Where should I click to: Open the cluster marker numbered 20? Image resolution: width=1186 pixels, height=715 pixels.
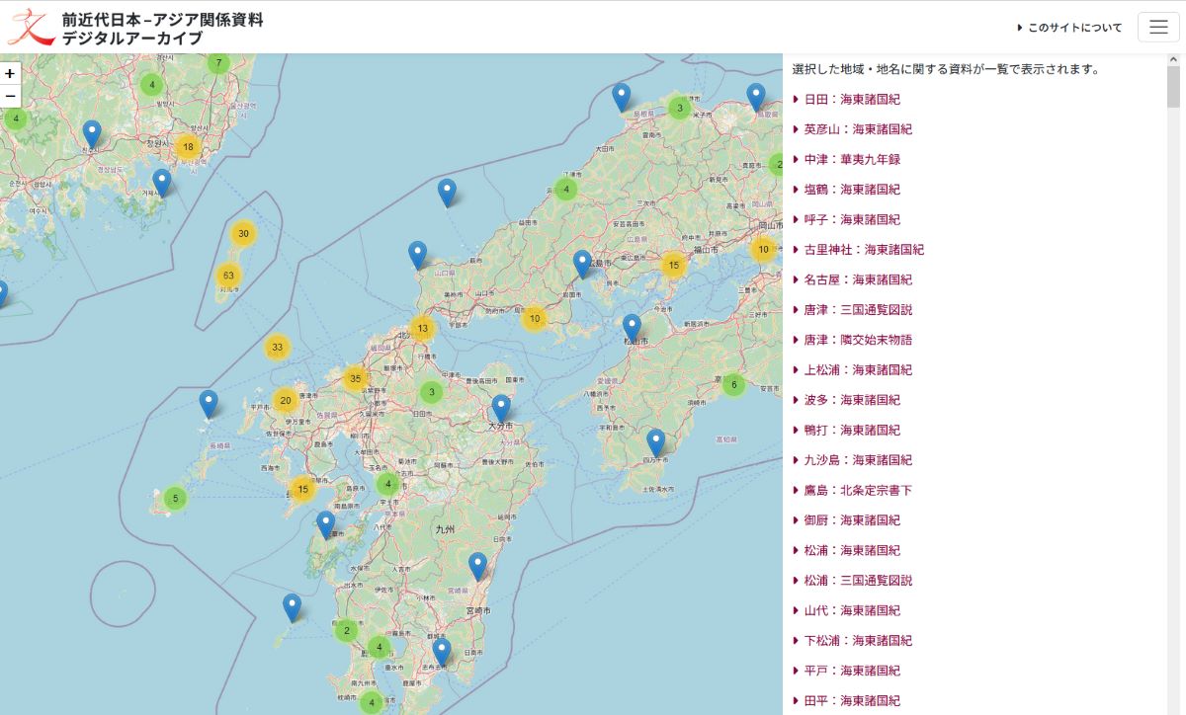(286, 400)
